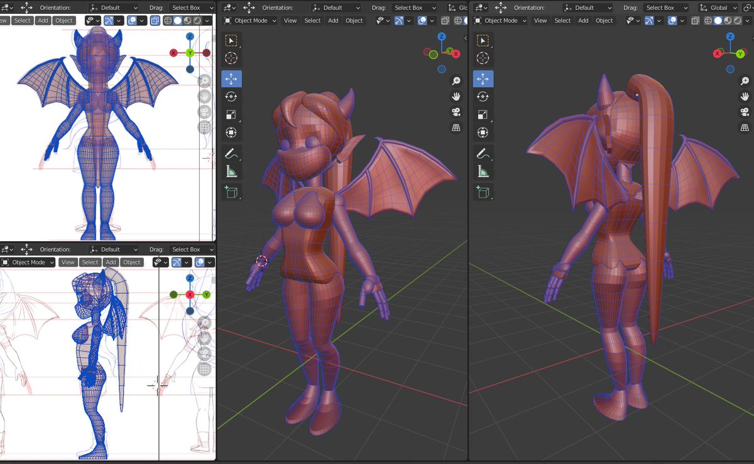The height and width of the screenshot is (464, 754).
Task: Click the pan hand icon in middle viewport
Action: point(456,97)
